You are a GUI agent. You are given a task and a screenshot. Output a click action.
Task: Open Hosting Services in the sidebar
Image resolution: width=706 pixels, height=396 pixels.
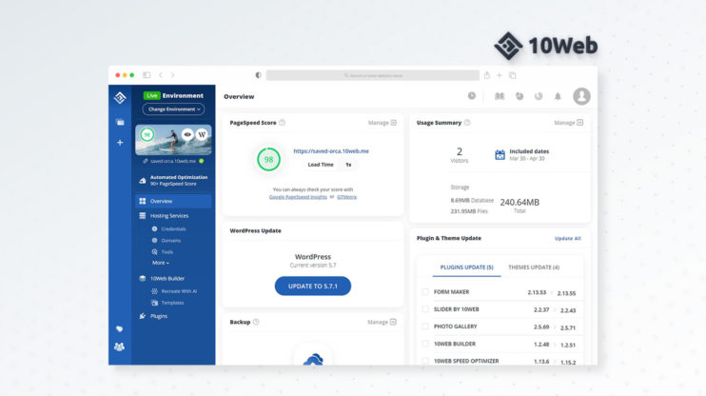[169, 216]
